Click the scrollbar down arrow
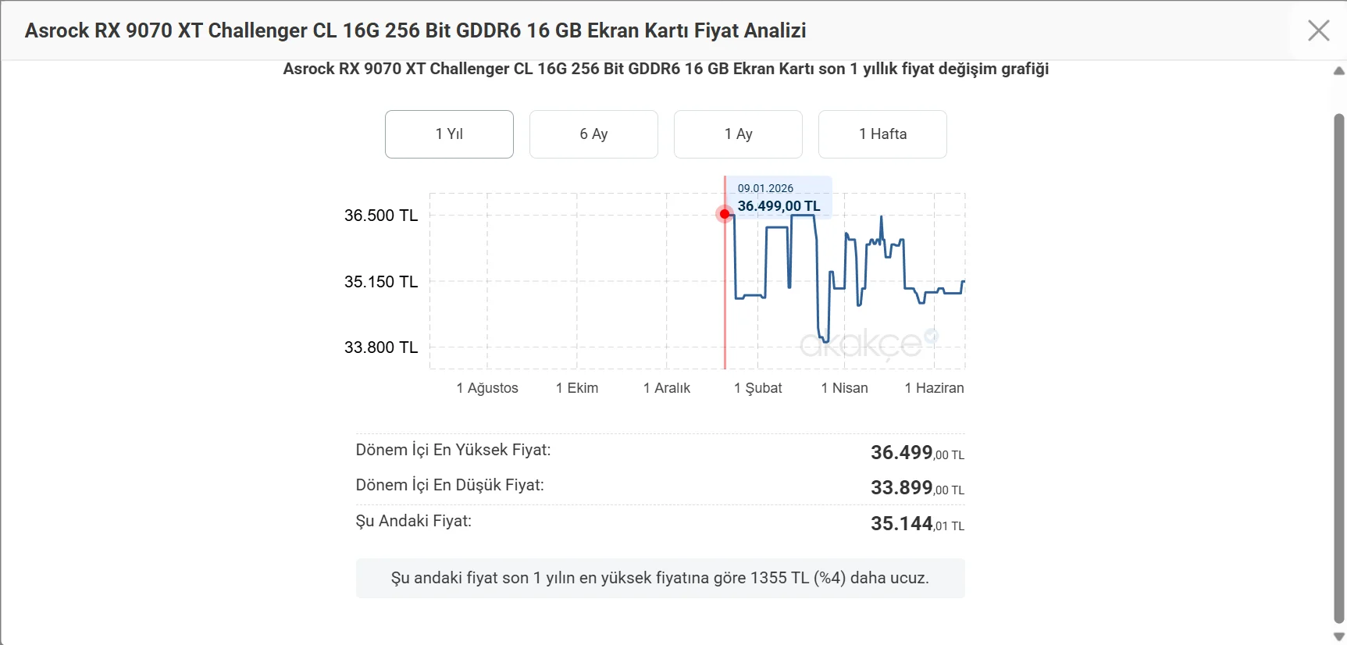Image resolution: width=1347 pixels, height=645 pixels. 1338,636
